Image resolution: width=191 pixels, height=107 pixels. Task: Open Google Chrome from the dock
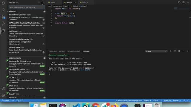95,105
